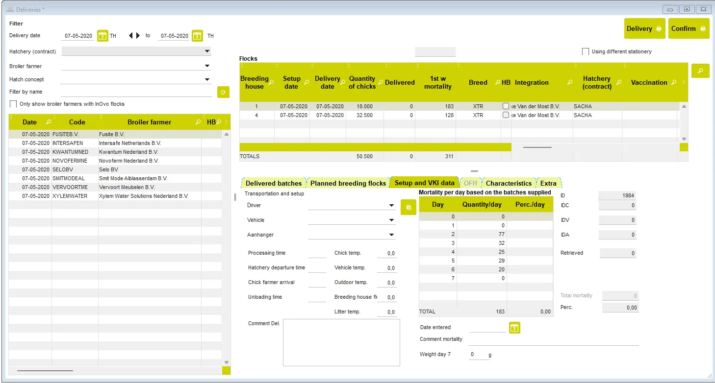
Task: Check Using different stationery option
Action: (x=586, y=51)
